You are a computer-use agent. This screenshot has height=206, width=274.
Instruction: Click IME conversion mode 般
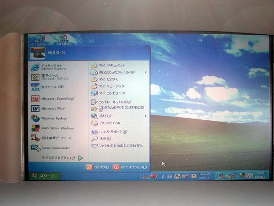(x=169, y=177)
